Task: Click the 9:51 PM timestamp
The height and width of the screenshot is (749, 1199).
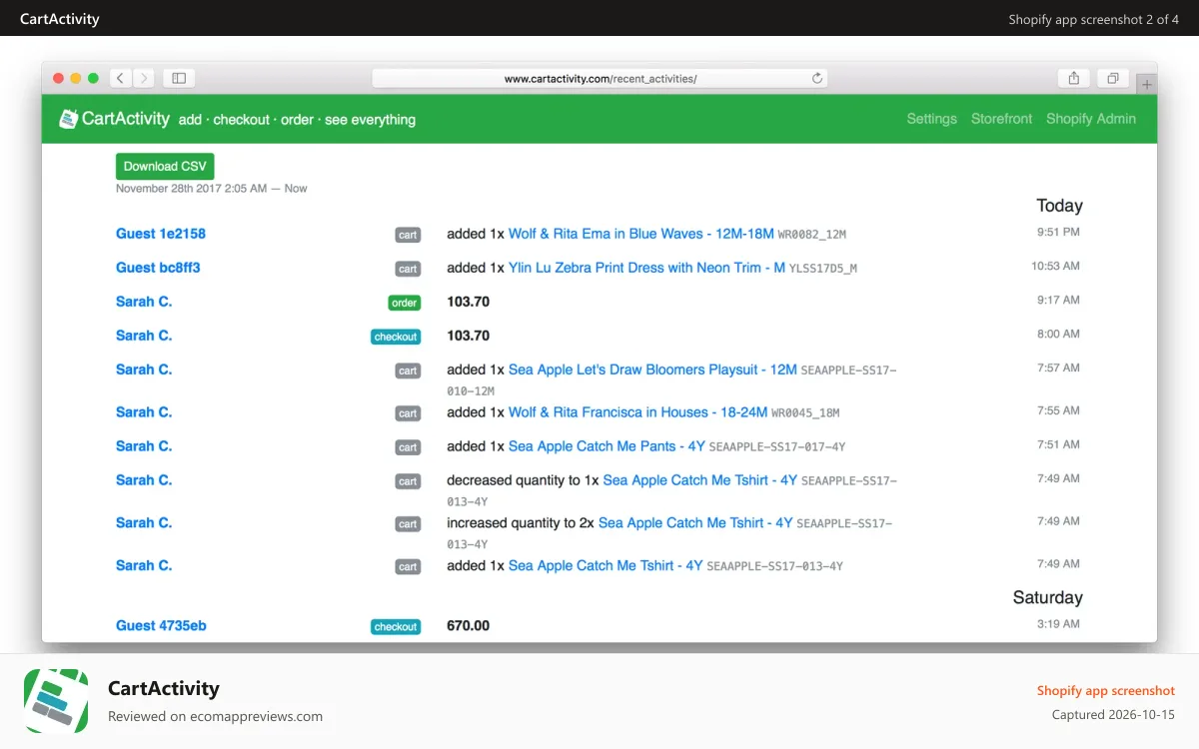Action: coord(1058,232)
